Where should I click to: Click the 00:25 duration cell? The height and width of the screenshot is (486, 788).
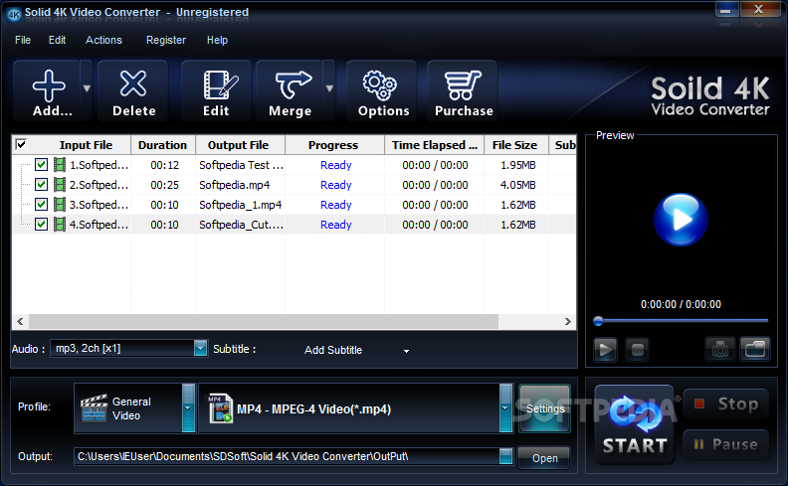coord(164,185)
